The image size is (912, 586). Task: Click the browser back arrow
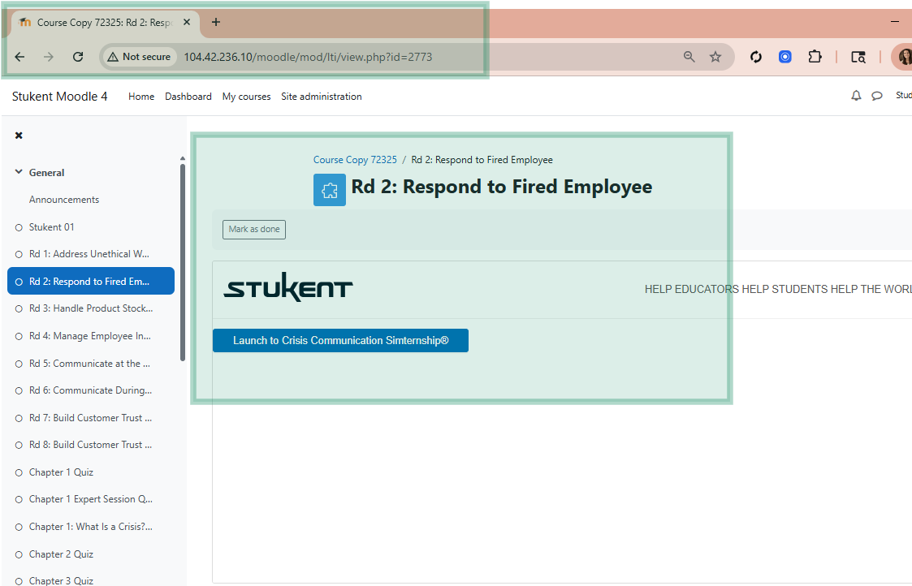click(x=20, y=57)
